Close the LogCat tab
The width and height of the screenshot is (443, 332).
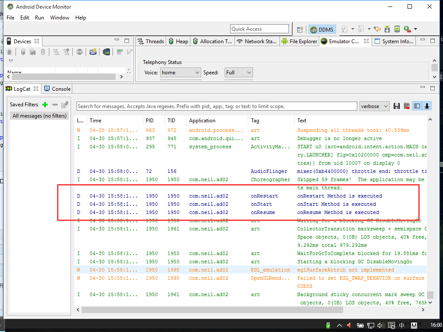coord(36,89)
